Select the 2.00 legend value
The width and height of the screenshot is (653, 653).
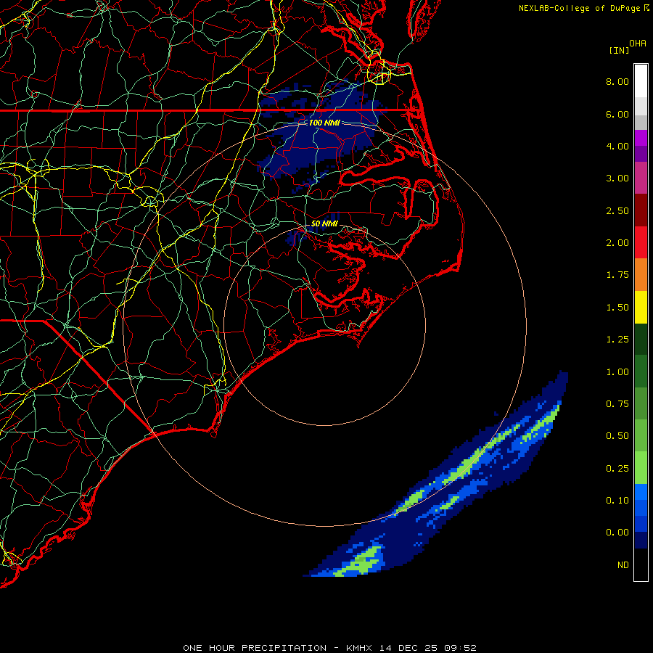(617, 243)
